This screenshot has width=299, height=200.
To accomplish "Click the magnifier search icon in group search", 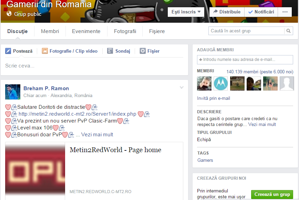I will 289,31.
